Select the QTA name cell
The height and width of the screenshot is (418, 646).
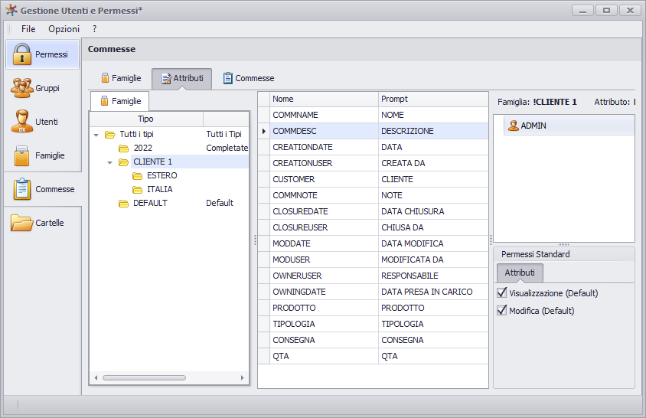point(324,356)
